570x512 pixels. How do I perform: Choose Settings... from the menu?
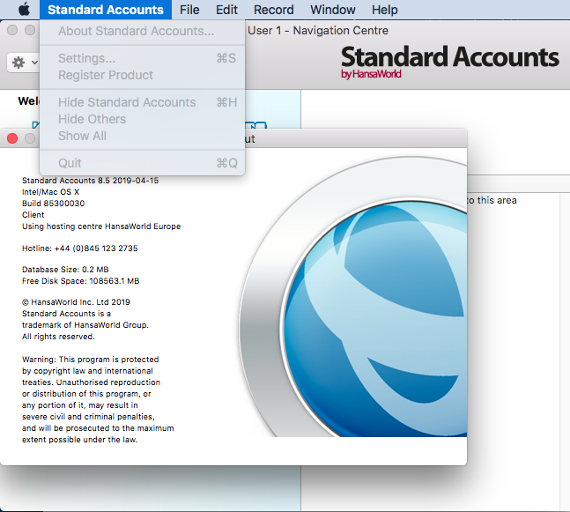pos(142,58)
